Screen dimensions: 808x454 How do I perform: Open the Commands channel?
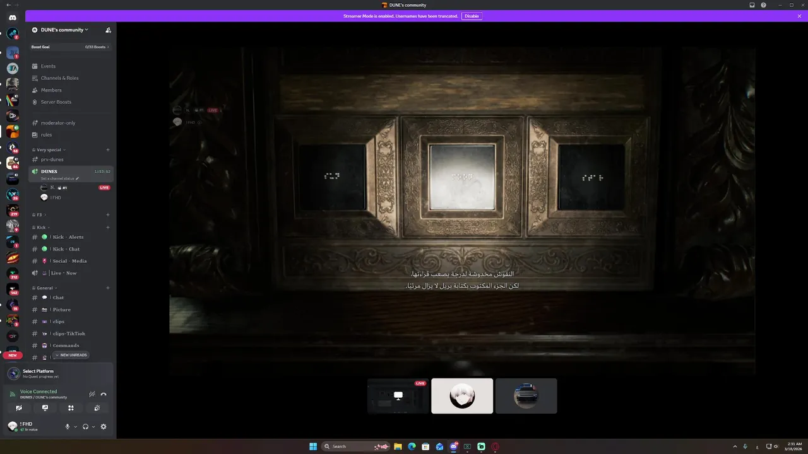pyautogui.click(x=71, y=346)
